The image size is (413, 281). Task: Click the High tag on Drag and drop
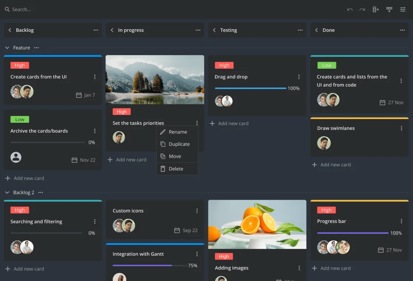click(224, 65)
